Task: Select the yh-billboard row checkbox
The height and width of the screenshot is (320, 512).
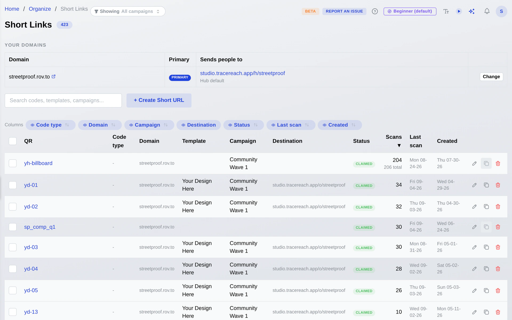Action: click(13, 163)
